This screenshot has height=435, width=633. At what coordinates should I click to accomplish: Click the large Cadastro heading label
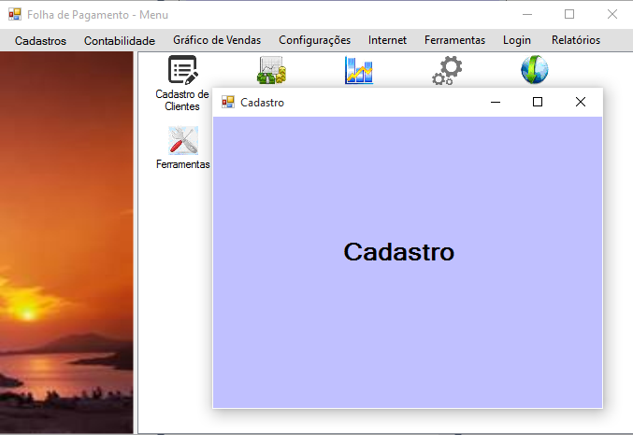[x=399, y=252]
